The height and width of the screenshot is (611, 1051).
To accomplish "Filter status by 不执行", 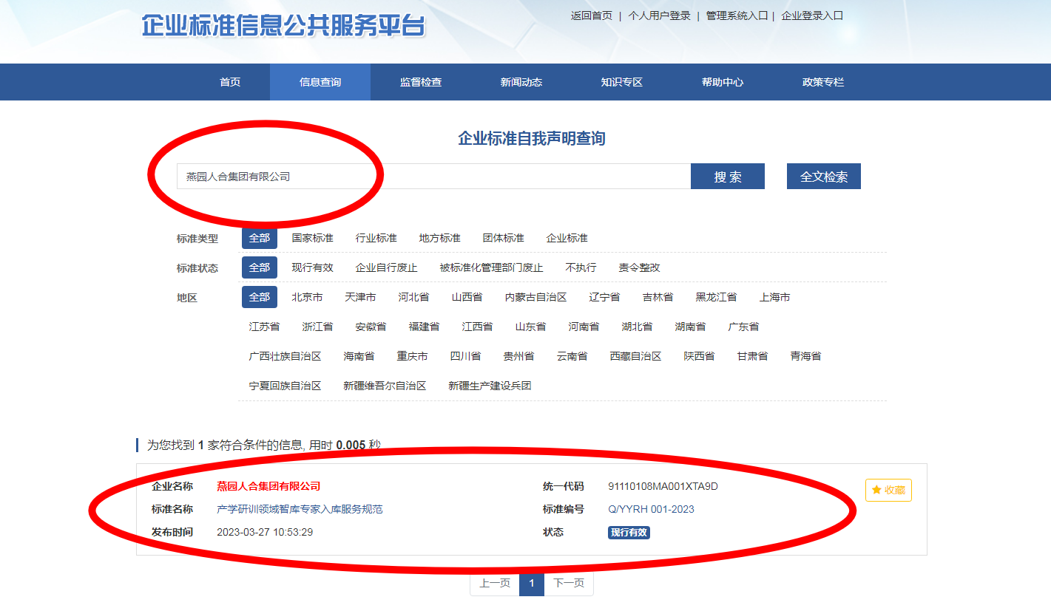I will coord(581,267).
